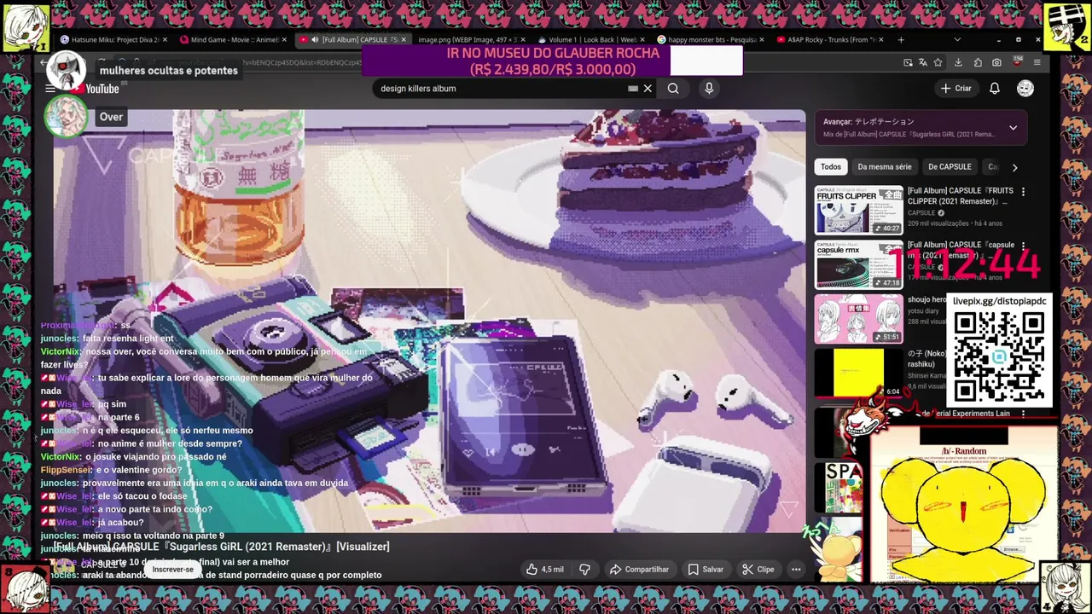
Task: Open the YouTube account avatar menu
Action: [x=1025, y=88]
